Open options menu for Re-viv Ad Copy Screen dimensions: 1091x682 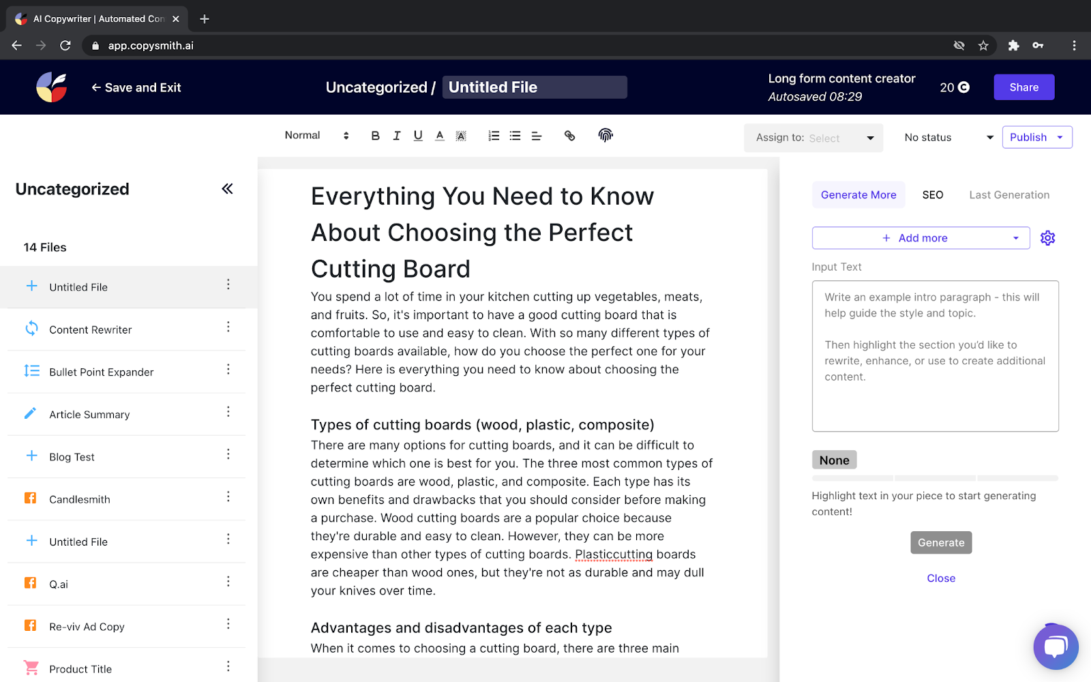click(228, 624)
